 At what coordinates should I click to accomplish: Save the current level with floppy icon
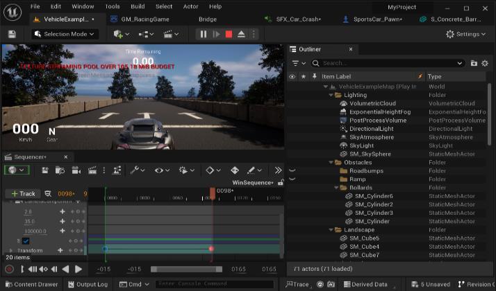[12, 34]
